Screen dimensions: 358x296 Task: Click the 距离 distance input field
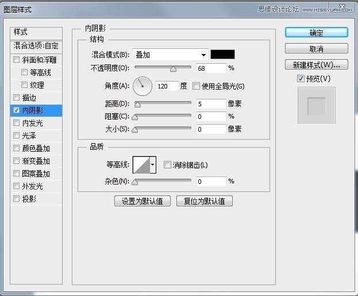point(210,104)
